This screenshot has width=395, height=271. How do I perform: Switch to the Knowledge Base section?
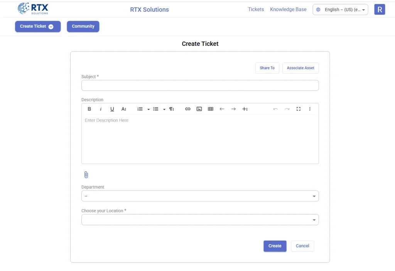(x=288, y=9)
